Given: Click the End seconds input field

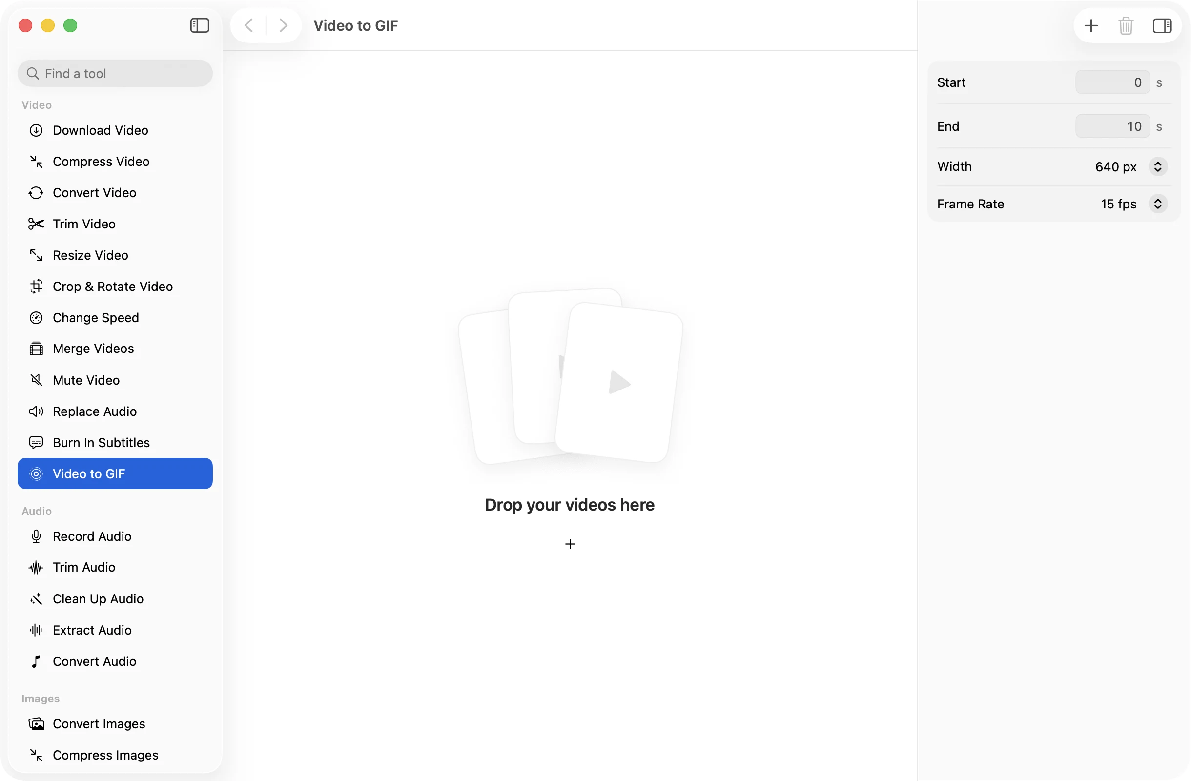Looking at the screenshot, I should [1112, 126].
